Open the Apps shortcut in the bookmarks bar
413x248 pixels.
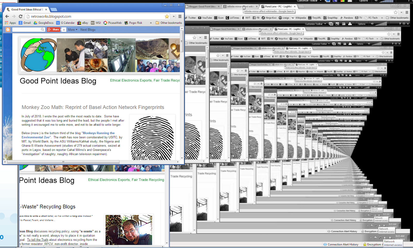click(10, 23)
